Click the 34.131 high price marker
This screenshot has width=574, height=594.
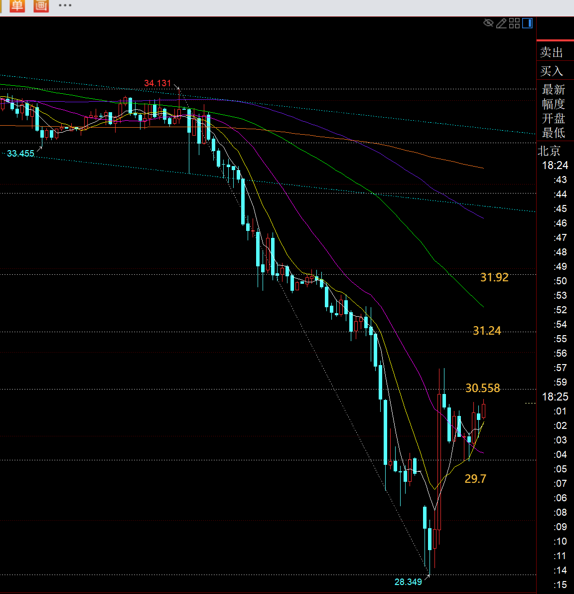(157, 83)
